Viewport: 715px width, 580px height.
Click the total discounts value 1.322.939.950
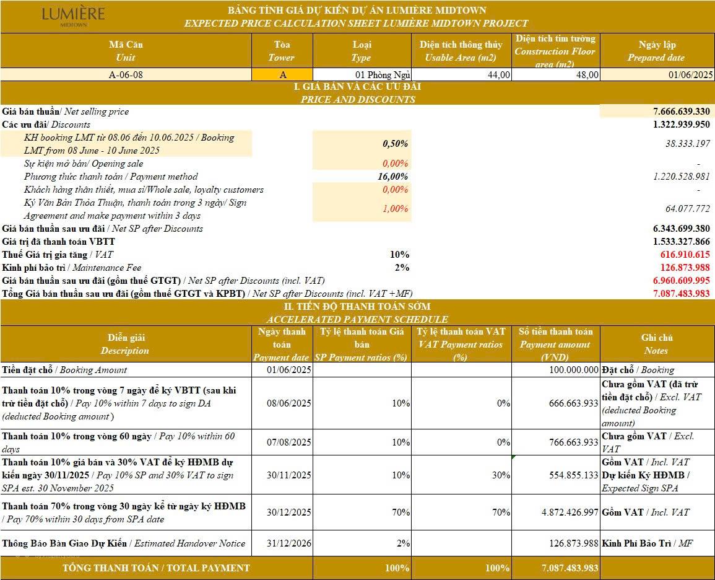(681, 125)
